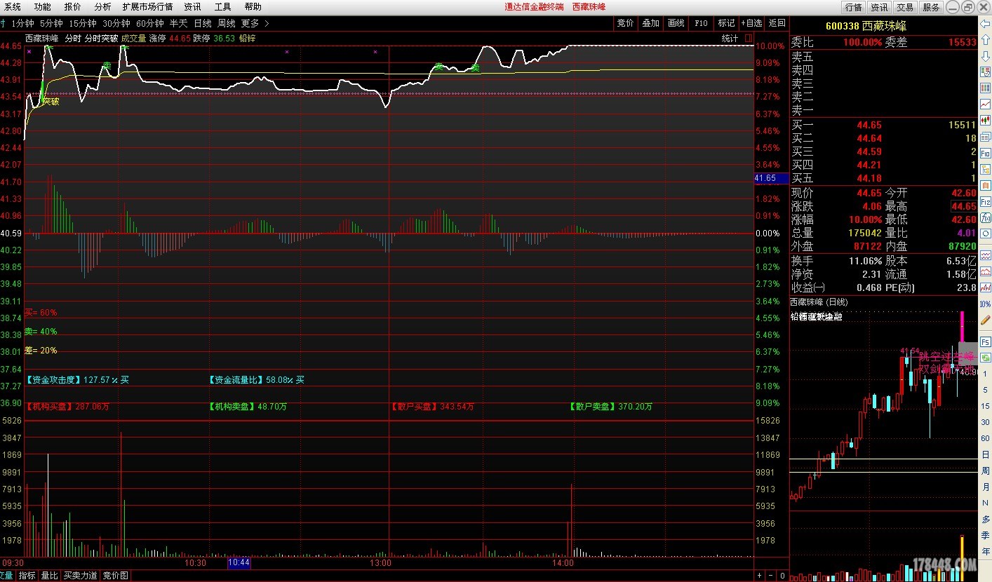Click the 竞价 button
Viewport: 992px width, 582px height.
[625, 23]
